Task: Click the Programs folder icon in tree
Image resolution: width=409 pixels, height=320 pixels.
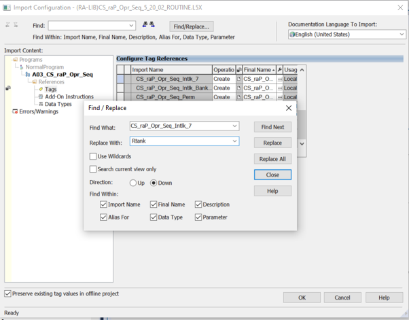Action: pyautogui.click(x=16, y=60)
